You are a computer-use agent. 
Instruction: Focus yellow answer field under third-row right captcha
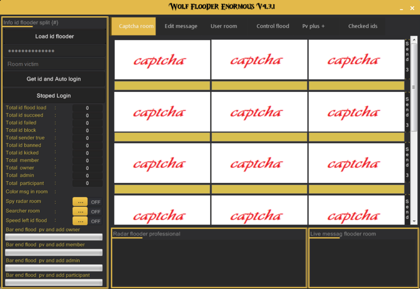point(356,189)
